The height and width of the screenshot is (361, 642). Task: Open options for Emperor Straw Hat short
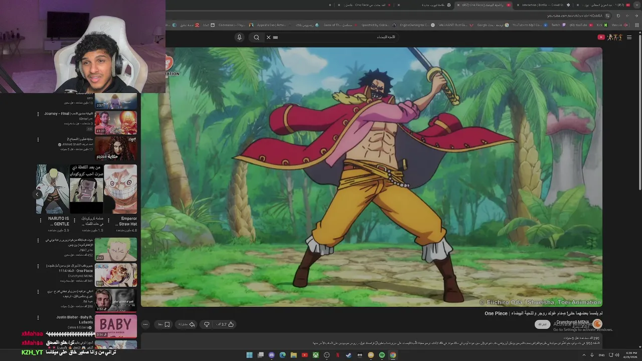tap(109, 220)
